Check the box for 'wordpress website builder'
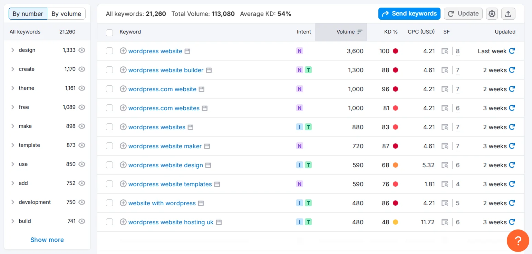 click(x=109, y=70)
